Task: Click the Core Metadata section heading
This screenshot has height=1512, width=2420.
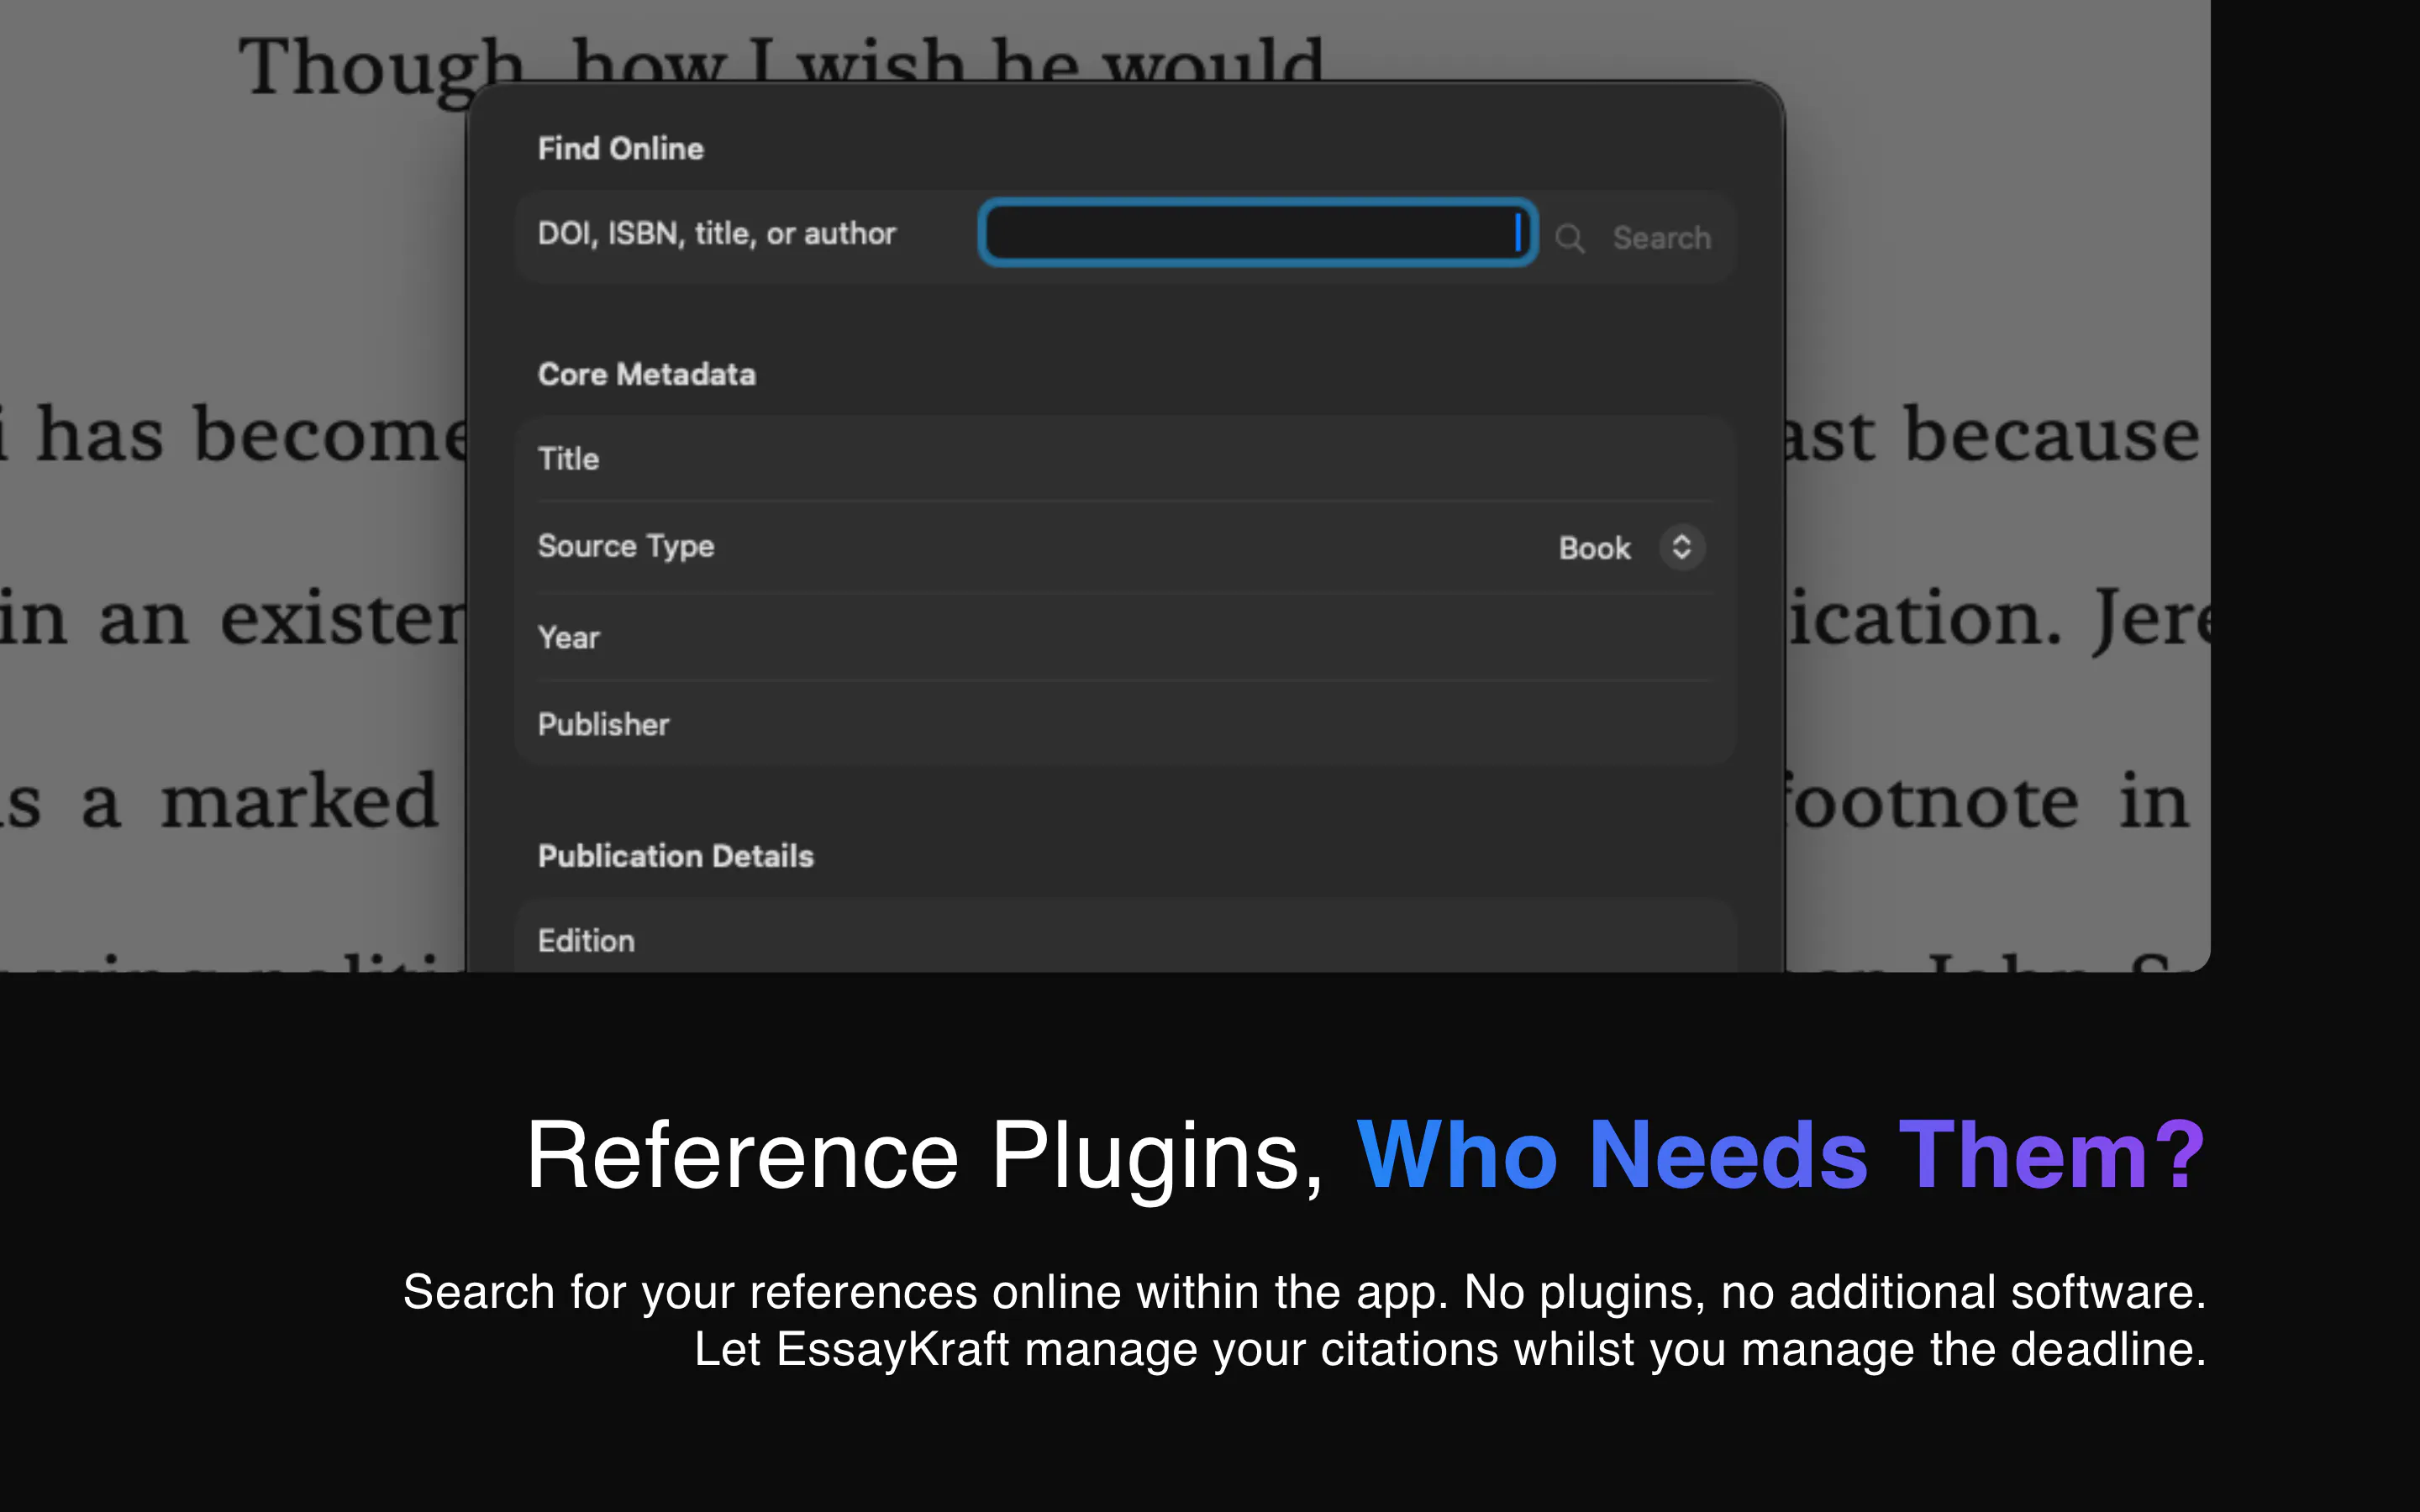Action: click(647, 374)
